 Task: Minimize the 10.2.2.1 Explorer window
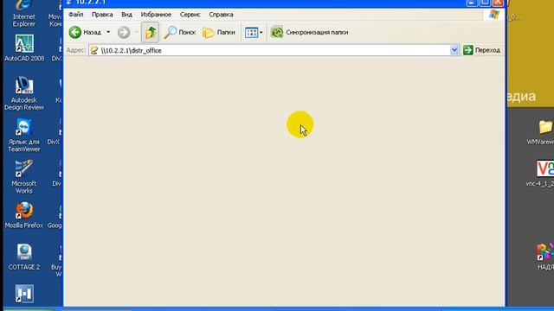[x=472, y=3]
